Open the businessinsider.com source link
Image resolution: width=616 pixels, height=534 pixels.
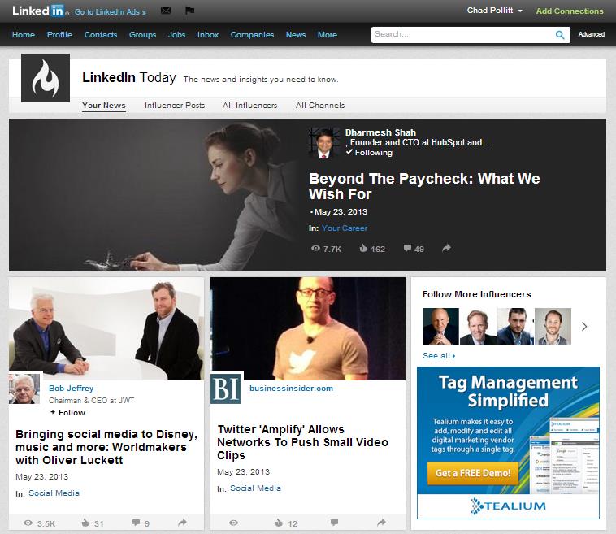291,389
